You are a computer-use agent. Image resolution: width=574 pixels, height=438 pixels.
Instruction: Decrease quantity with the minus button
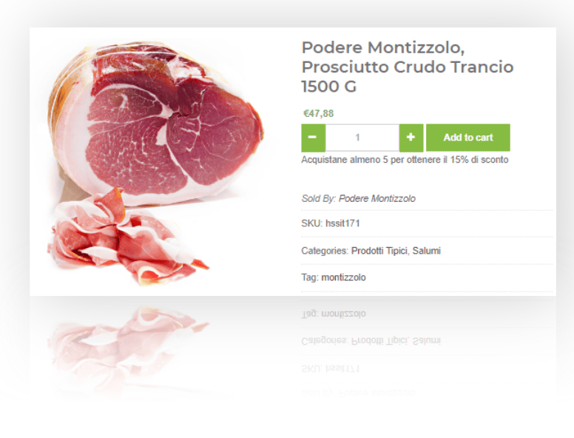click(313, 138)
